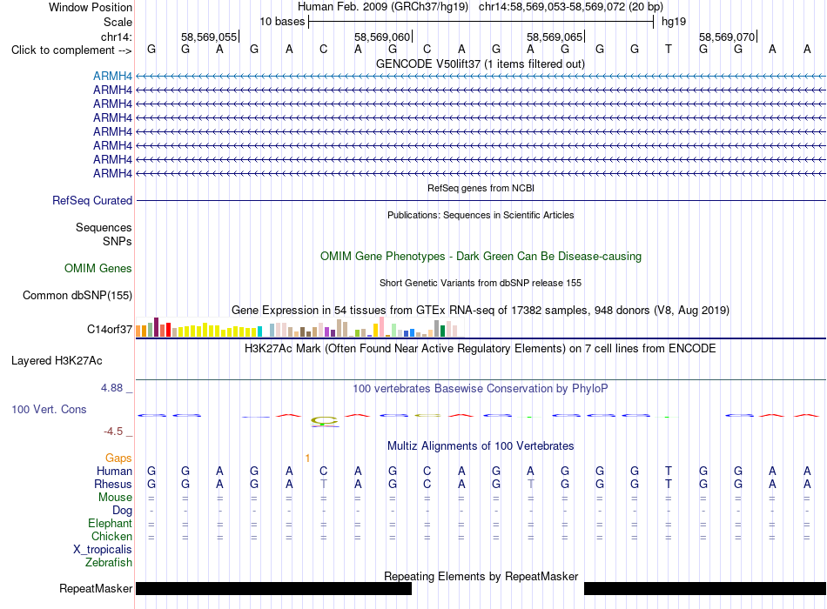Screen dimensions: 827x609
Task: Click the 58,569,065 ruler position
Action: click(x=555, y=37)
